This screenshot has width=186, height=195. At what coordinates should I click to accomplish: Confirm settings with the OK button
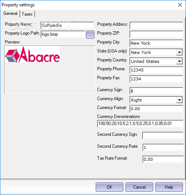click(109, 187)
